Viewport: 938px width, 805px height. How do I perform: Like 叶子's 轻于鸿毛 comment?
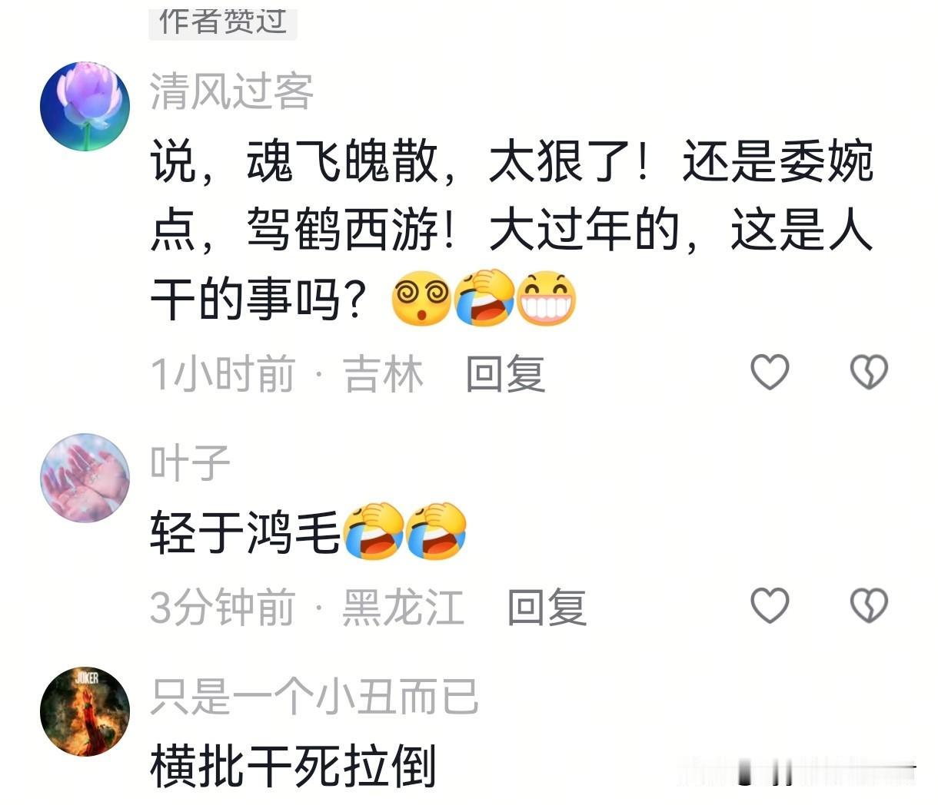pyautogui.click(x=770, y=605)
